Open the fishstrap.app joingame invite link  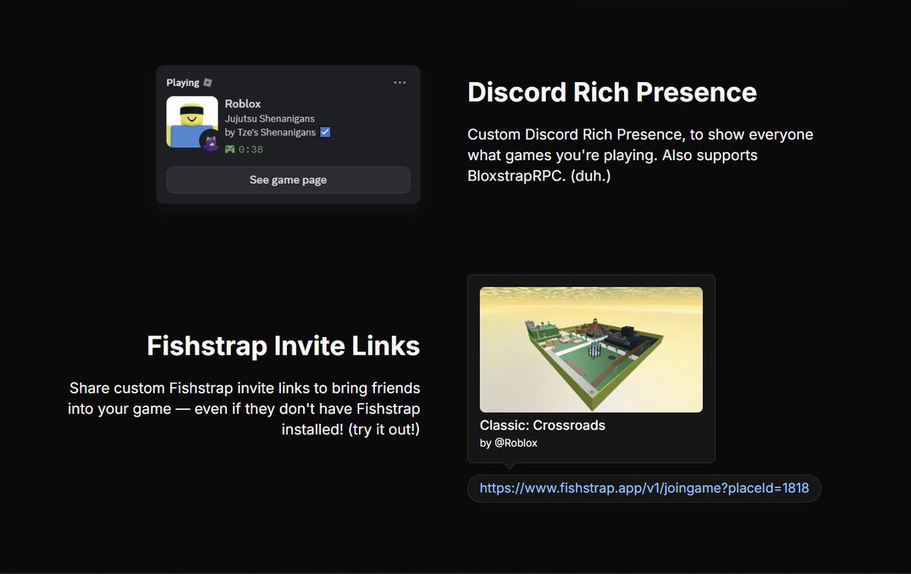click(x=644, y=488)
